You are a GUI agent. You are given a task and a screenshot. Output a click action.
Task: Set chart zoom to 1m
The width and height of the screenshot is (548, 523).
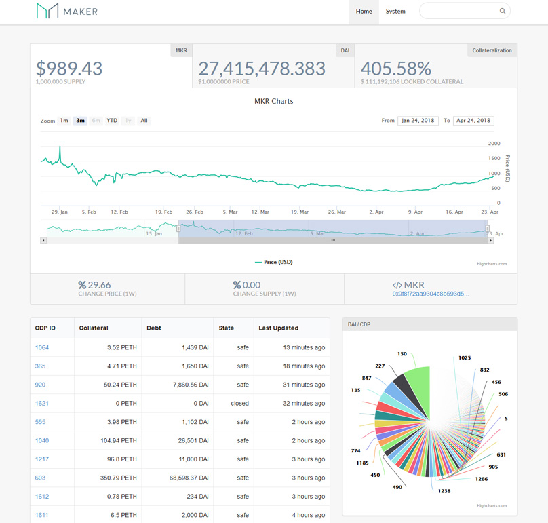[x=64, y=121]
